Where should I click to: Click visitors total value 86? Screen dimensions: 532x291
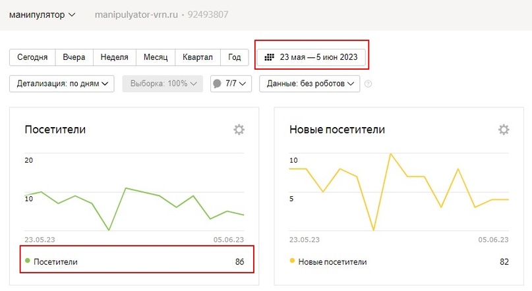pos(239,262)
